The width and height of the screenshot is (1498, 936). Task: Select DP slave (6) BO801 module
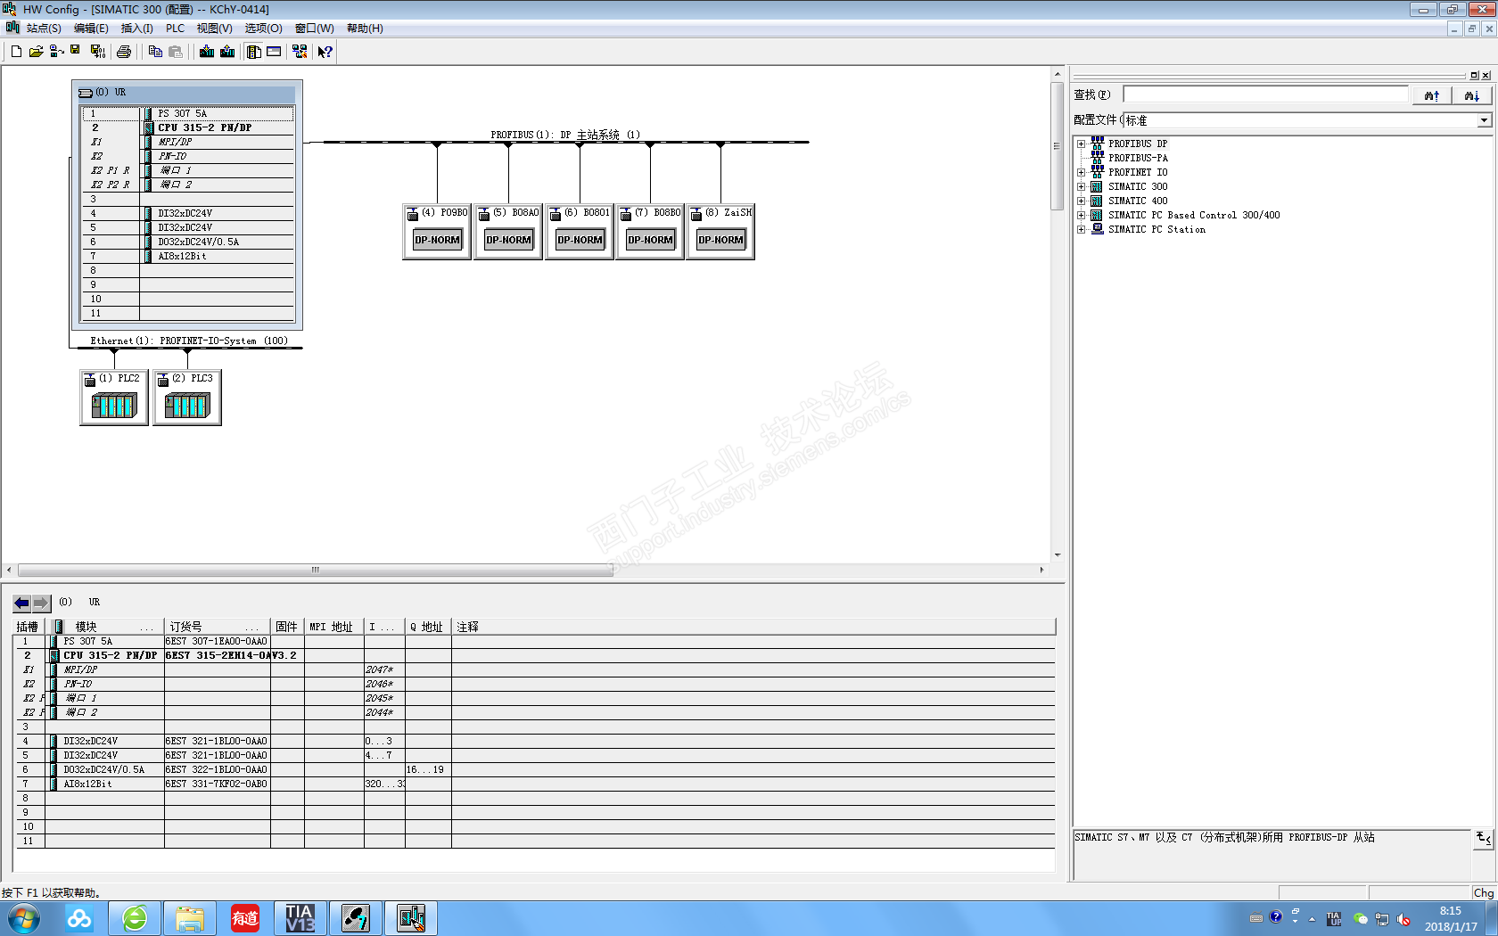point(580,231)
